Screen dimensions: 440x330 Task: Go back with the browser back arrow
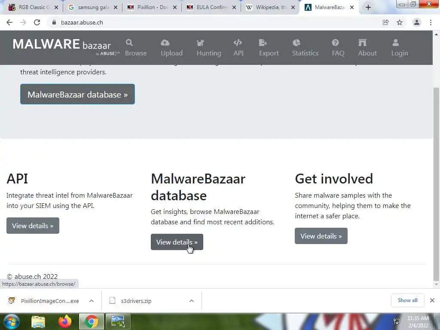[x=9, y=22]
